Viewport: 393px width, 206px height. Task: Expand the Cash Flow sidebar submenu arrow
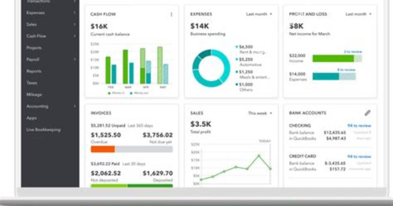tap(75, 36)
